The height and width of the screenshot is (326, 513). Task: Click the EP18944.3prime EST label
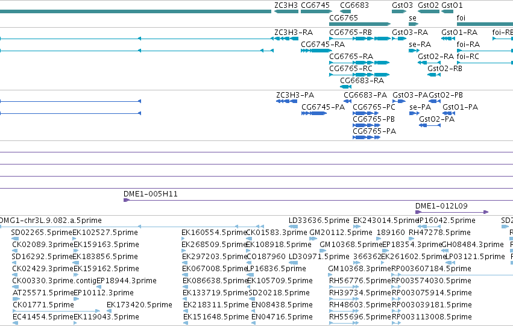tap(126, 281)
